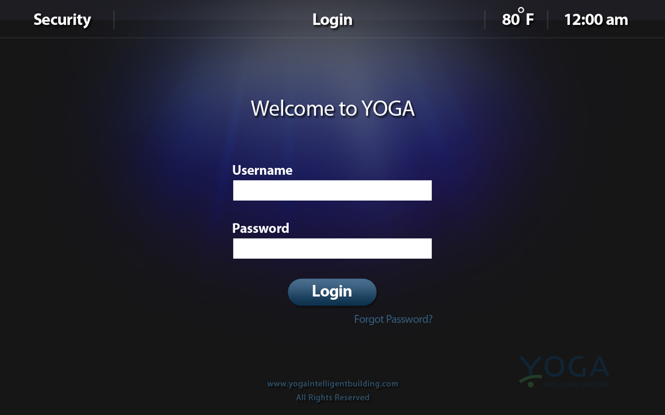Click the 80°F temperature readout
665x415 pixels.
518,19
